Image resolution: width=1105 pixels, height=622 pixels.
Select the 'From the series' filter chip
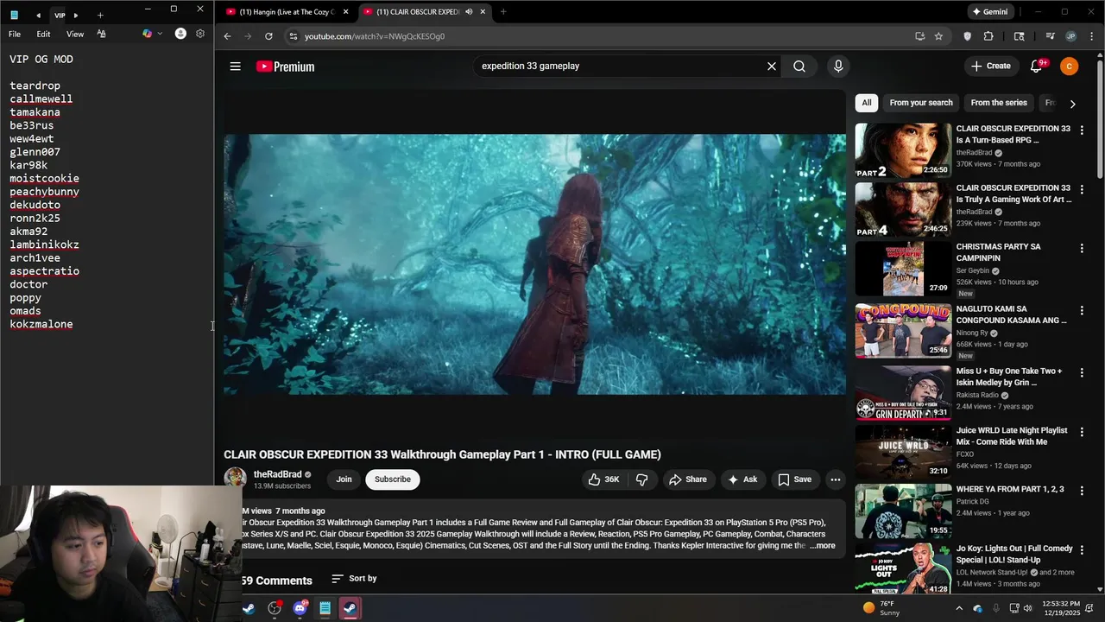pyautogui.click(x=999, y=103)
